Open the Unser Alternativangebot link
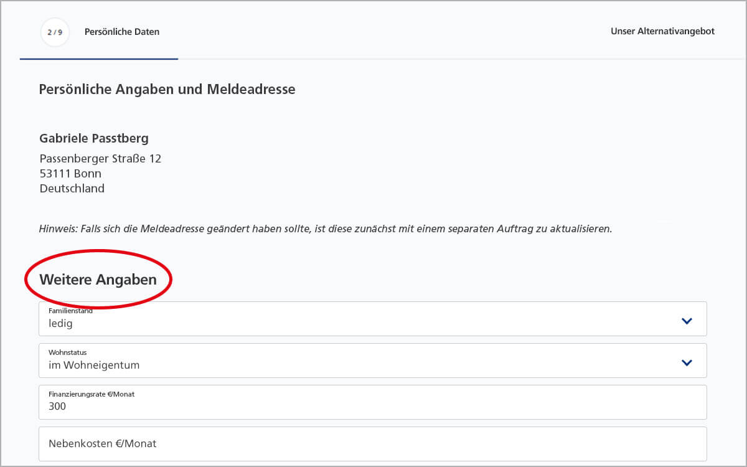The width and height of the screenshot is (747, 467). click(662, 31)
